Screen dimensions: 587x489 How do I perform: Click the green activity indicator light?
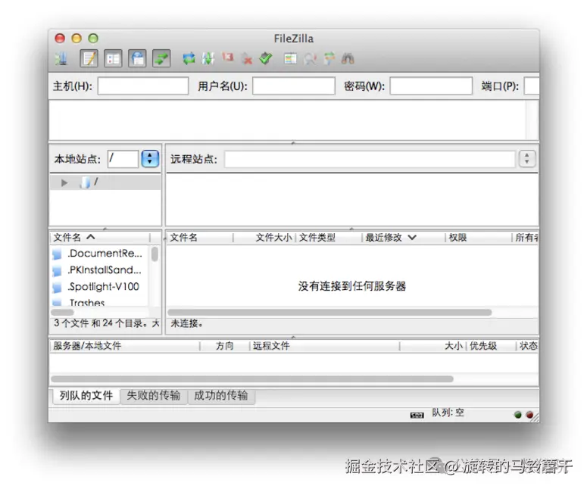point(518,415)
